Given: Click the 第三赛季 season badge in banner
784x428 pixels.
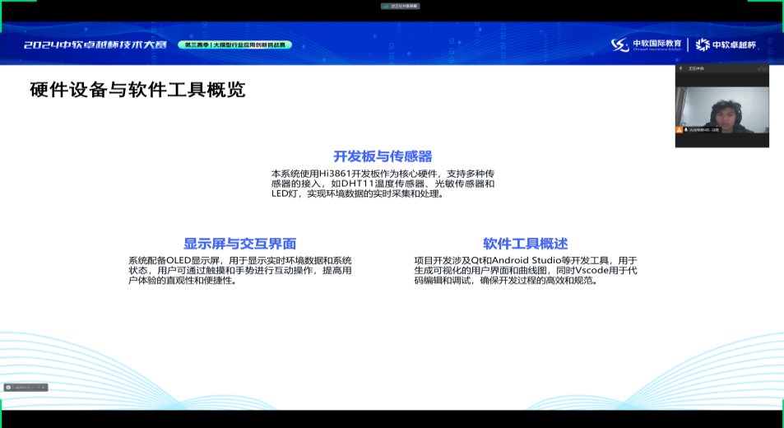Looking at the screenshot, I should click(235, 45).
